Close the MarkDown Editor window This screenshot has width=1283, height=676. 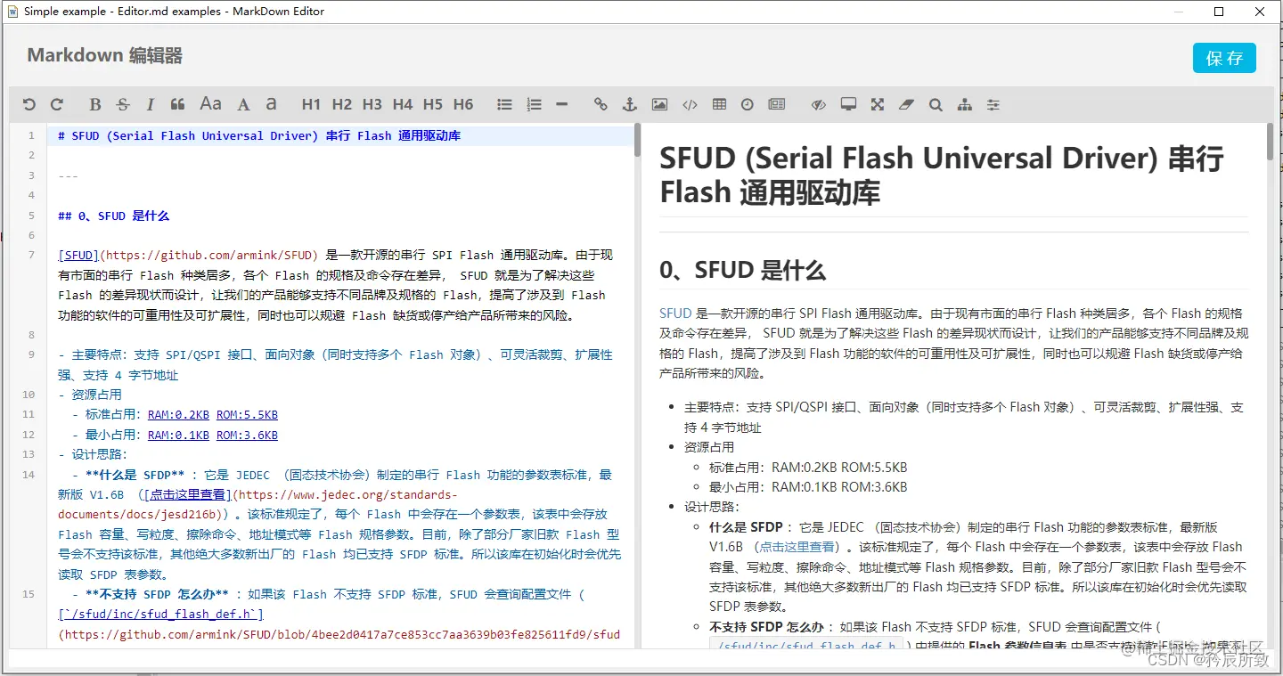click(1260, 12)
